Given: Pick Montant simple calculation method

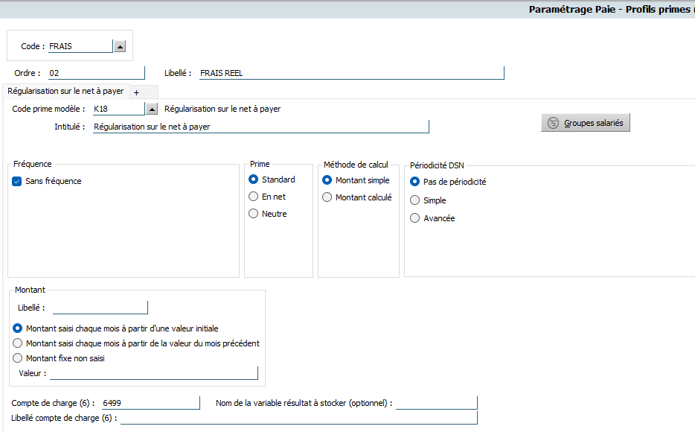Looking at the screenshot, I should (327, 180).
